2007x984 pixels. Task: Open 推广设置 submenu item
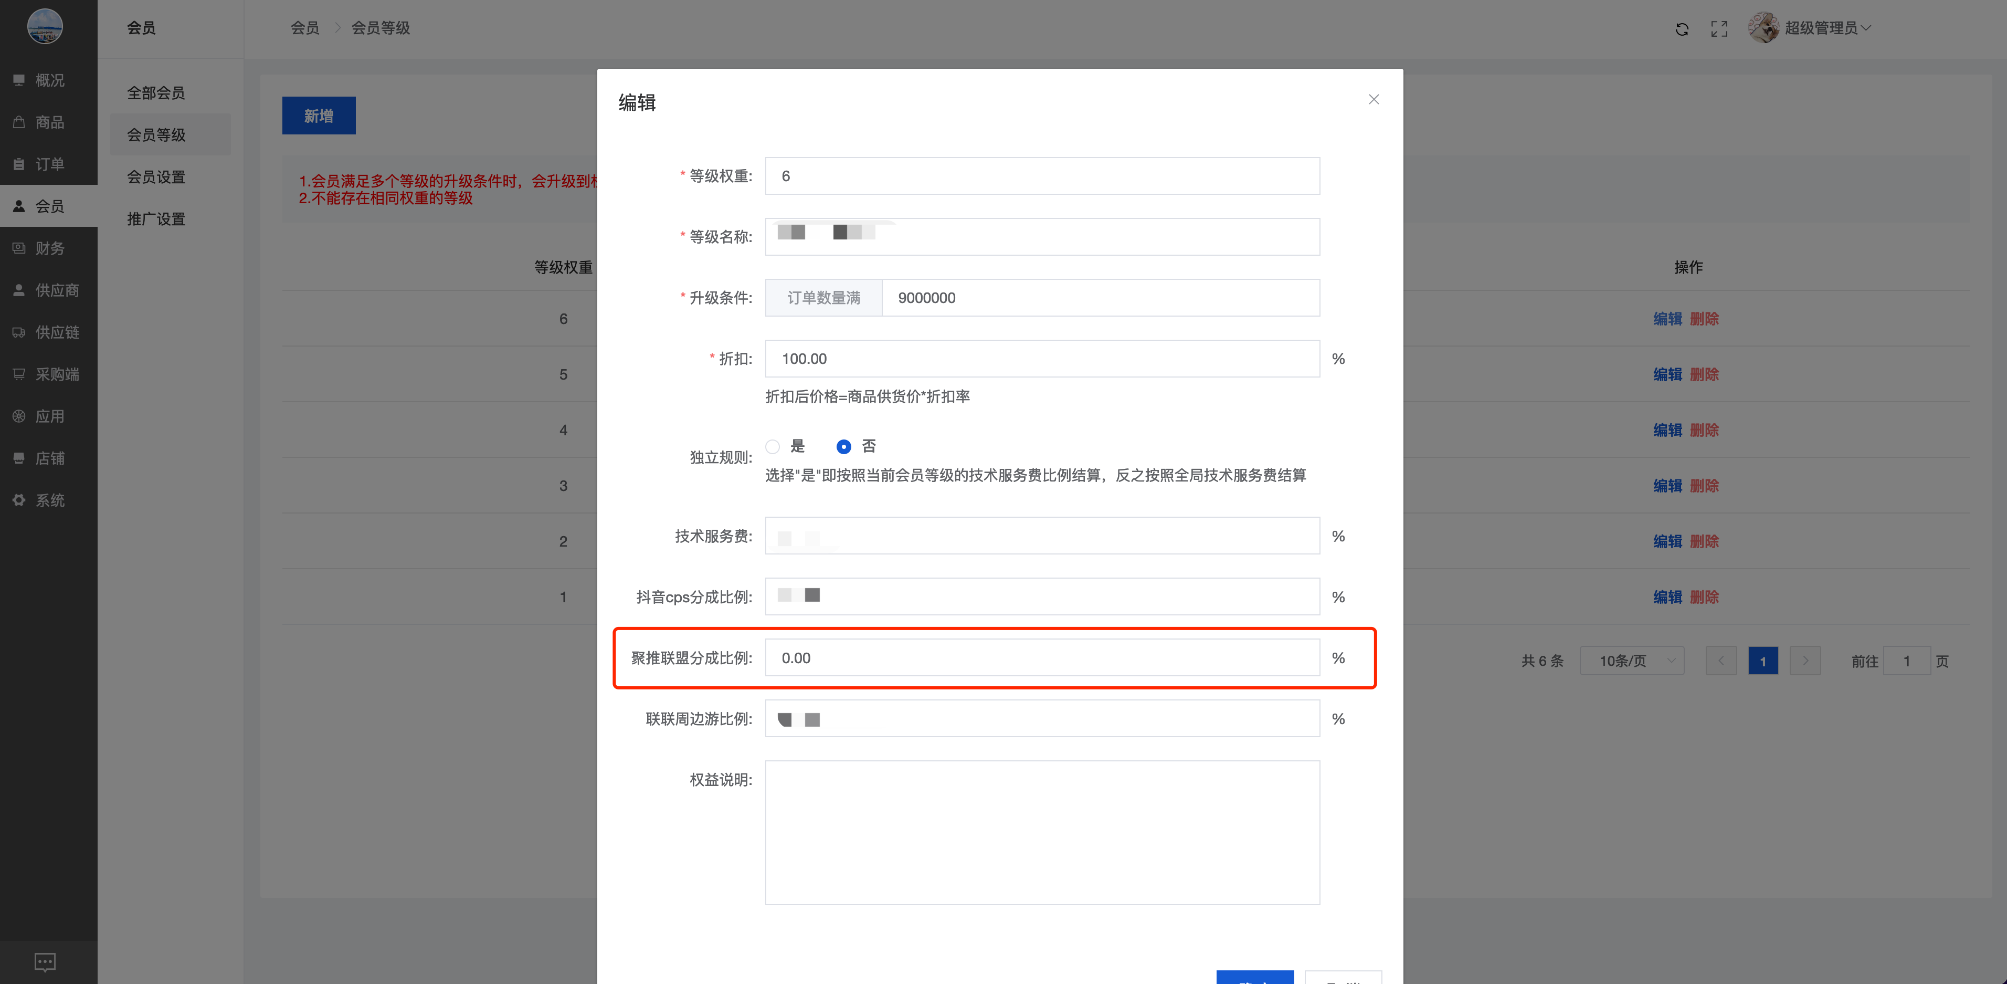[x=156, y=219]
